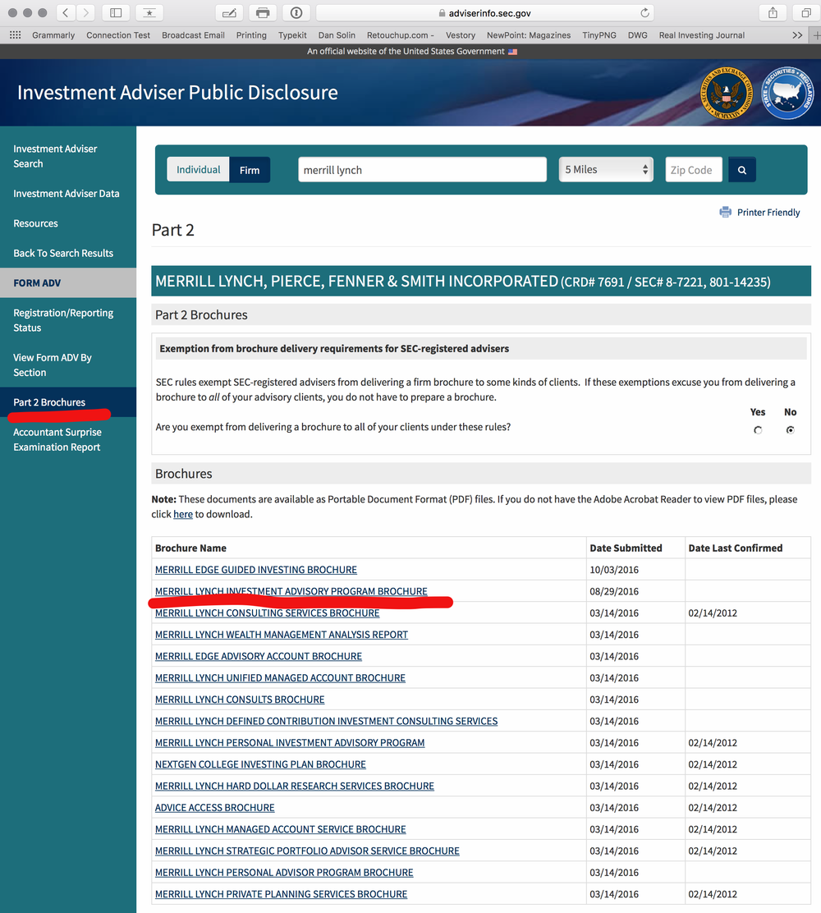821x913 pixels.
Task: Click the Printer Friendly link
Action: [x=768, y=212]
